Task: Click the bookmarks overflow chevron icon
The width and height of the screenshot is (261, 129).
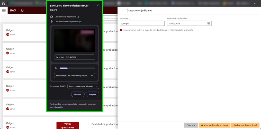Action: coord(255,3)
